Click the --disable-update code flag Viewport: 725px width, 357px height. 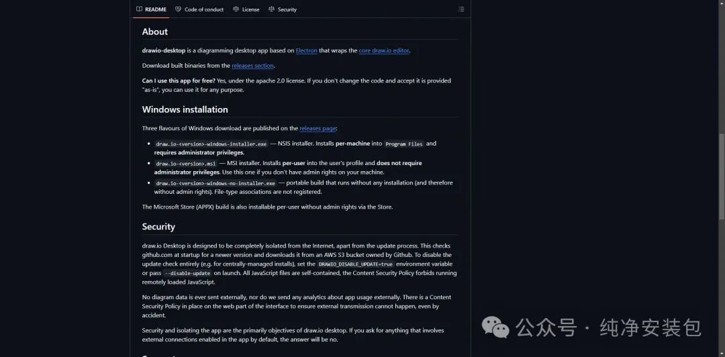coord(188,273)
